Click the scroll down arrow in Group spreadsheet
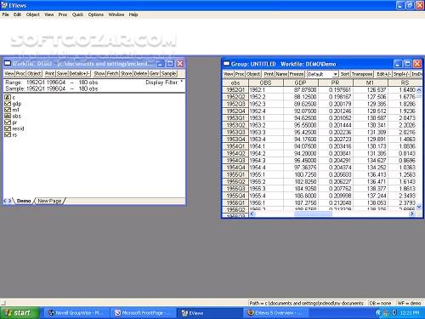The width and height of the screenshot is (425, 319). tap(419, 207)
